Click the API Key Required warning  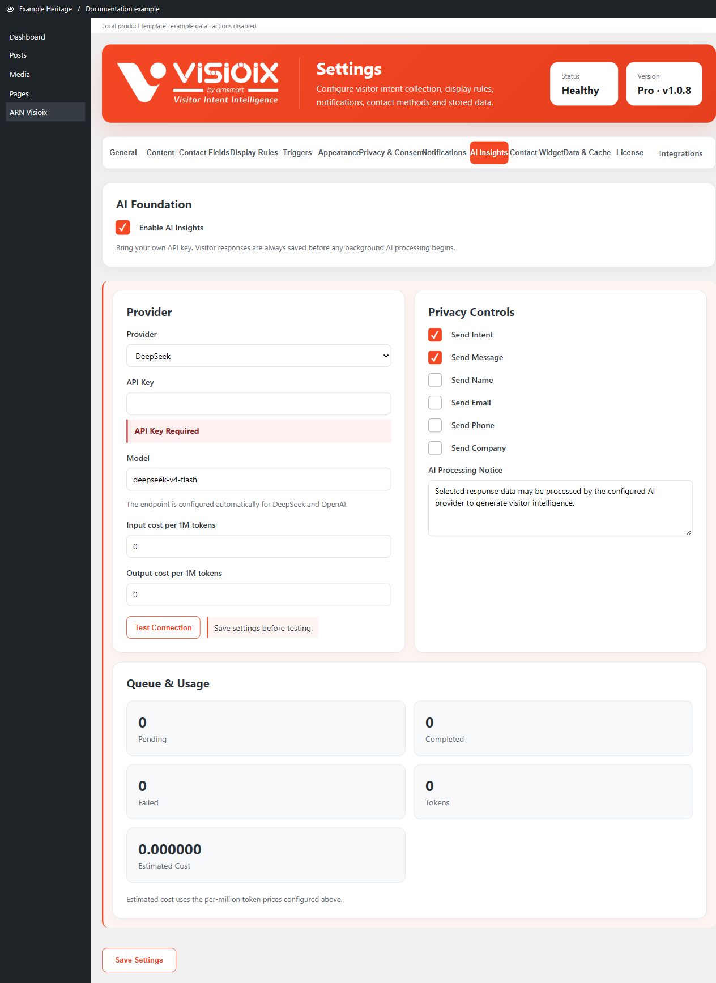[258, 431]
